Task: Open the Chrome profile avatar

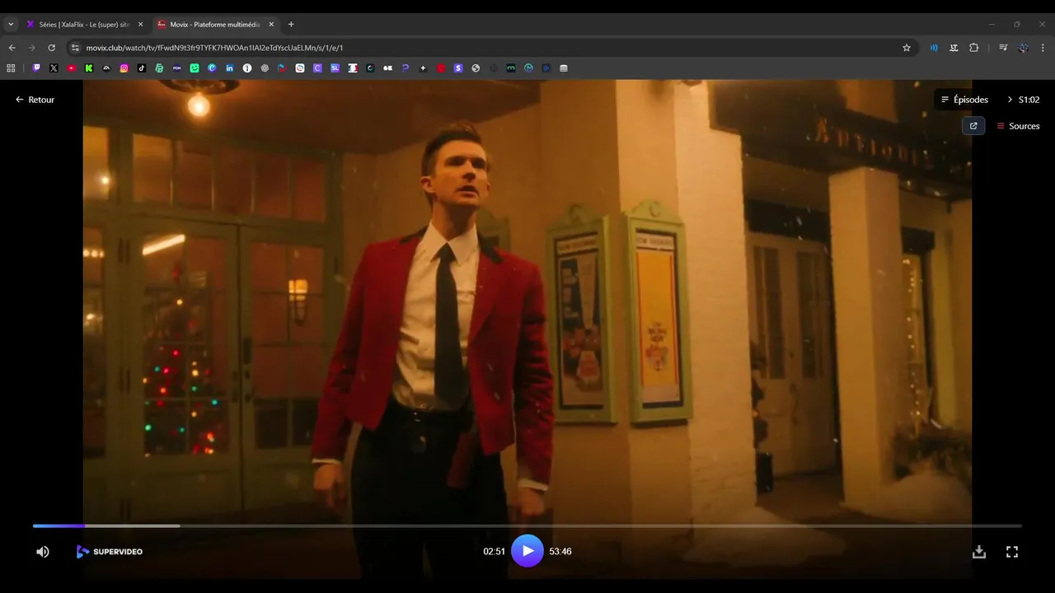Action: tap(1023, 48)
